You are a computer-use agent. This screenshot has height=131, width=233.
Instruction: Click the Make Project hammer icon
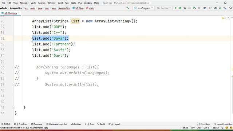(128, 8)
